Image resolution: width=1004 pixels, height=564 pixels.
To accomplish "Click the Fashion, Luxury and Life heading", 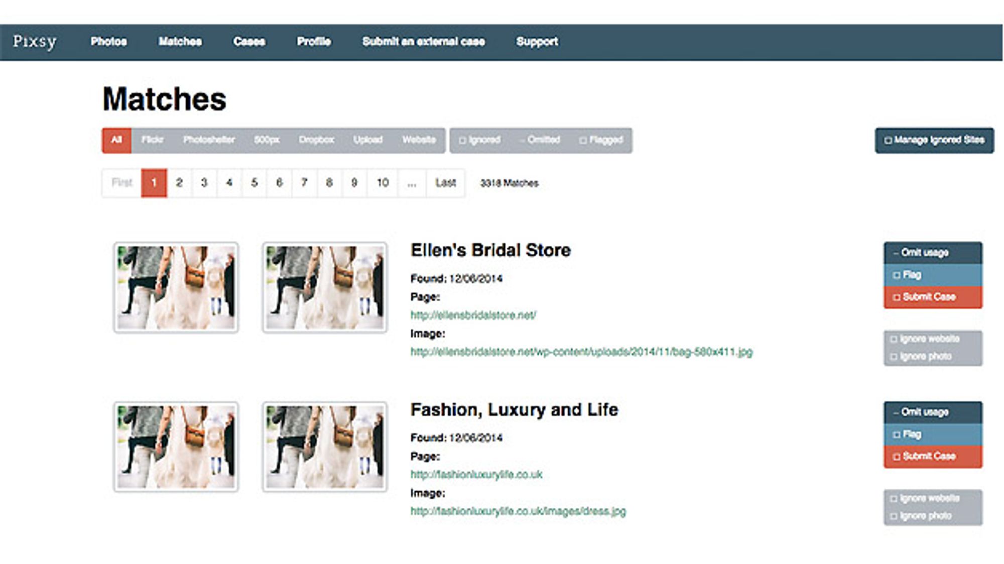I will [x=514, y=410].
